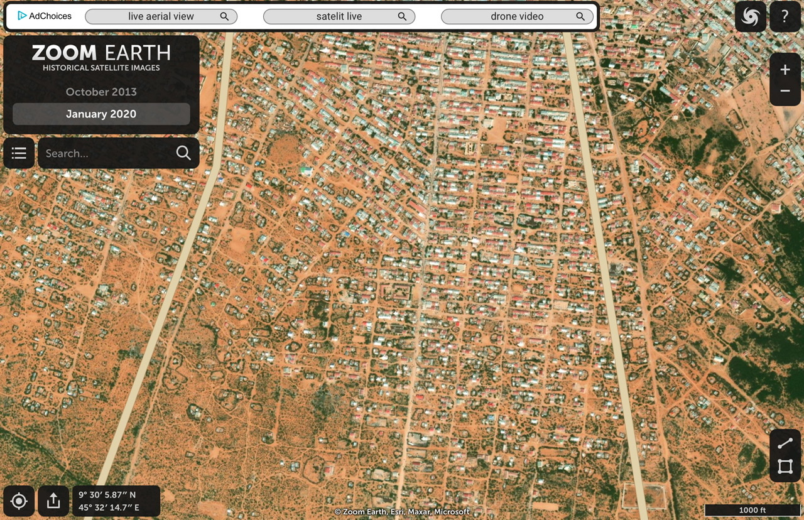Select the January 2020 imagery date

click(x=101, y=114)
